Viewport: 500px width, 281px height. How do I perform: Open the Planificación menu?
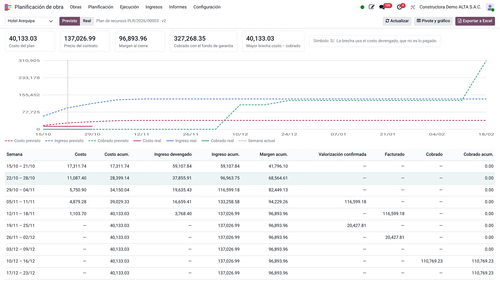(101, 7)
